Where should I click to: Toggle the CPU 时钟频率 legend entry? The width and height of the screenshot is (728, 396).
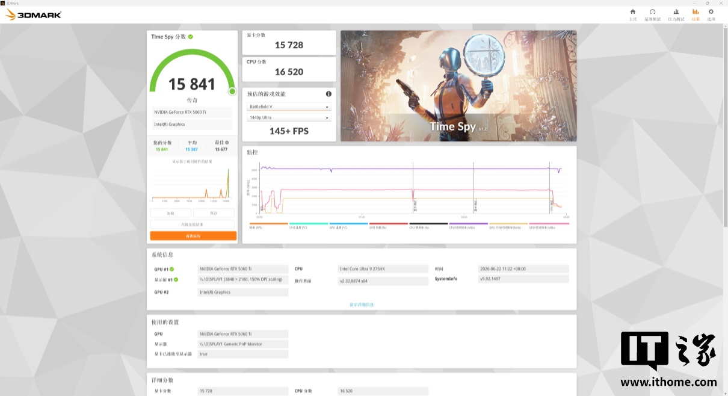pyautogui.click(x=469, y=226)
